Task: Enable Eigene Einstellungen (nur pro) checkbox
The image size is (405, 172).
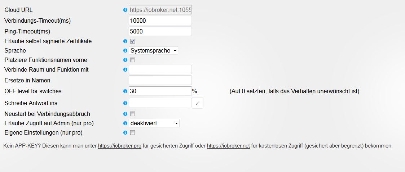Action: [132, 133]
